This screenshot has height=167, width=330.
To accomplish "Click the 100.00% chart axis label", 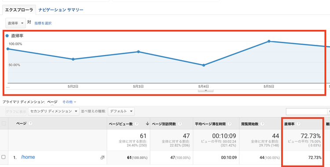I will pos(15,44).
